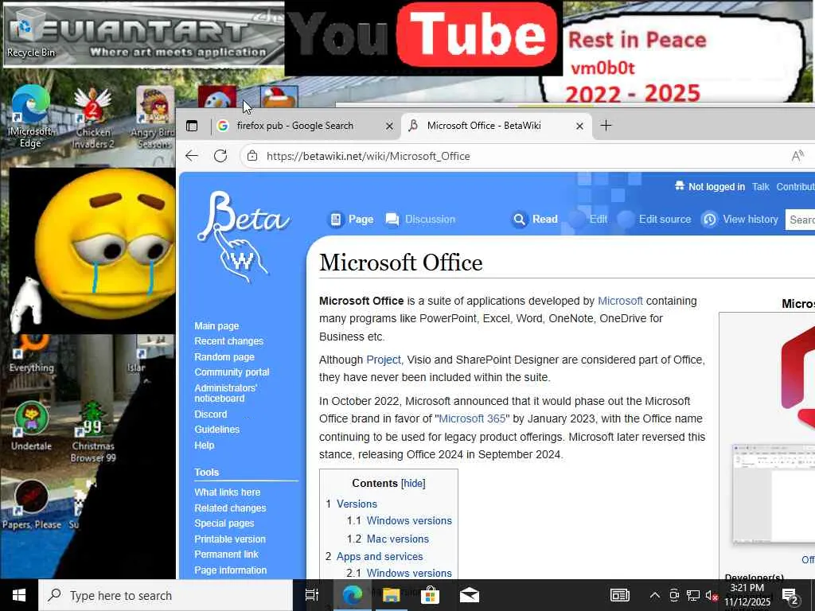This screenshot has width=815, height=611.
Task: Jump to 1.2 Mac versions in contents
Action: (x=388, y=539)
